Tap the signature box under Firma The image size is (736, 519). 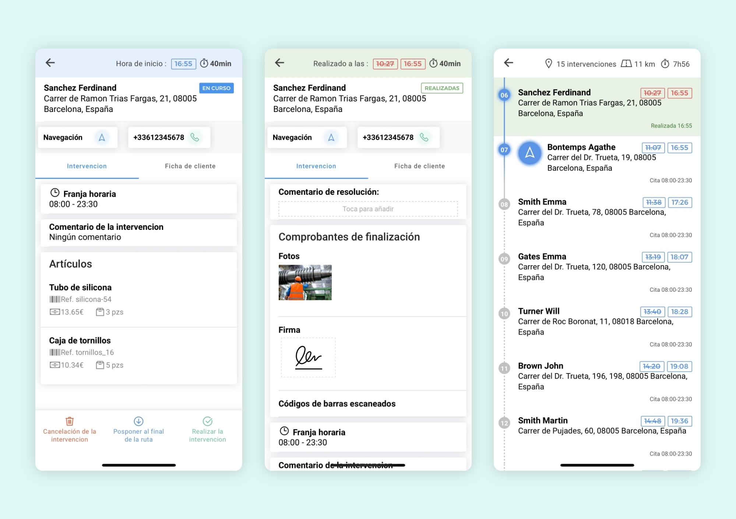tap(308, 357)
